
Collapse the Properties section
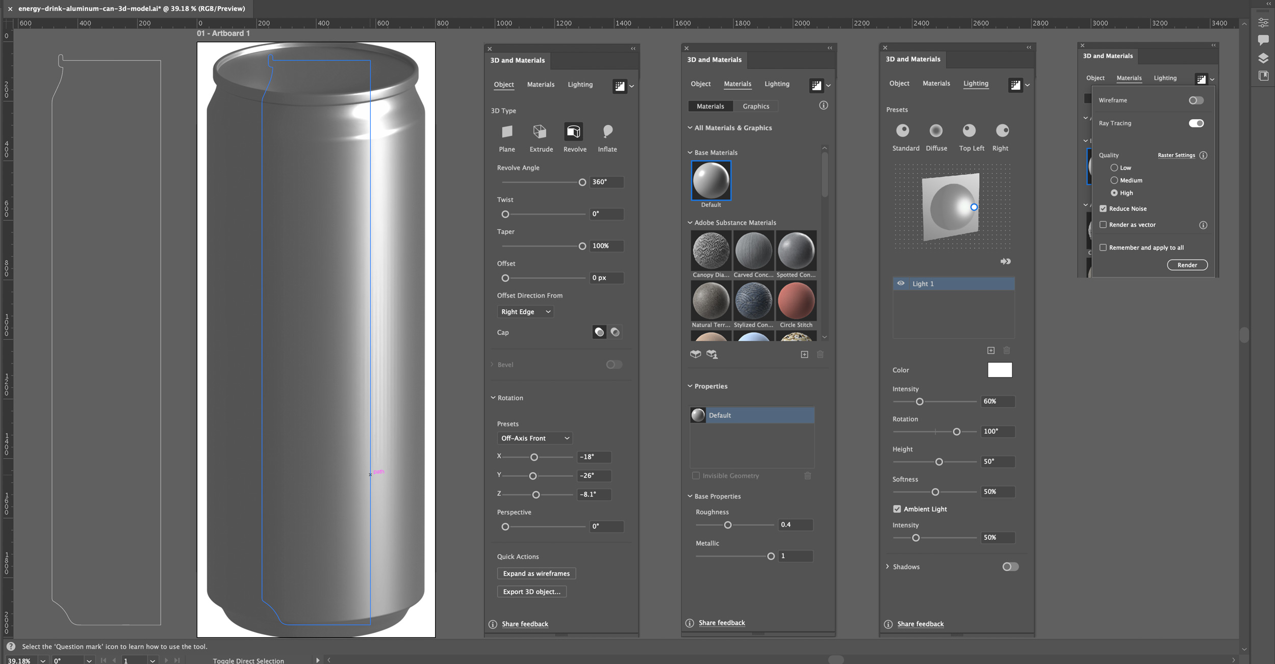tap(690, 386)
